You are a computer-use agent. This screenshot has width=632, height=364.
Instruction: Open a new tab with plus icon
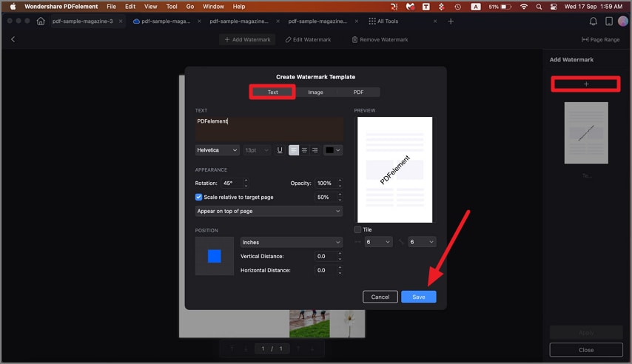pyautogui.click(x=451, y=21)
